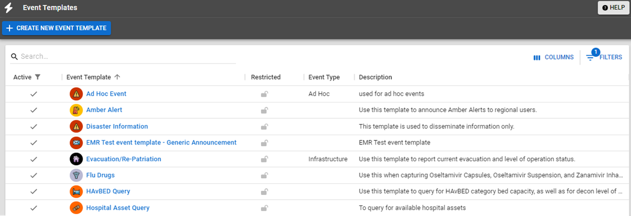Click description about announcing Amber Alerts

coord(448,110)
